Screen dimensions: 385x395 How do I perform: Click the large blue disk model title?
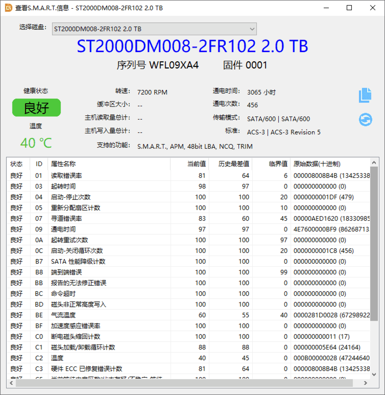192,46
